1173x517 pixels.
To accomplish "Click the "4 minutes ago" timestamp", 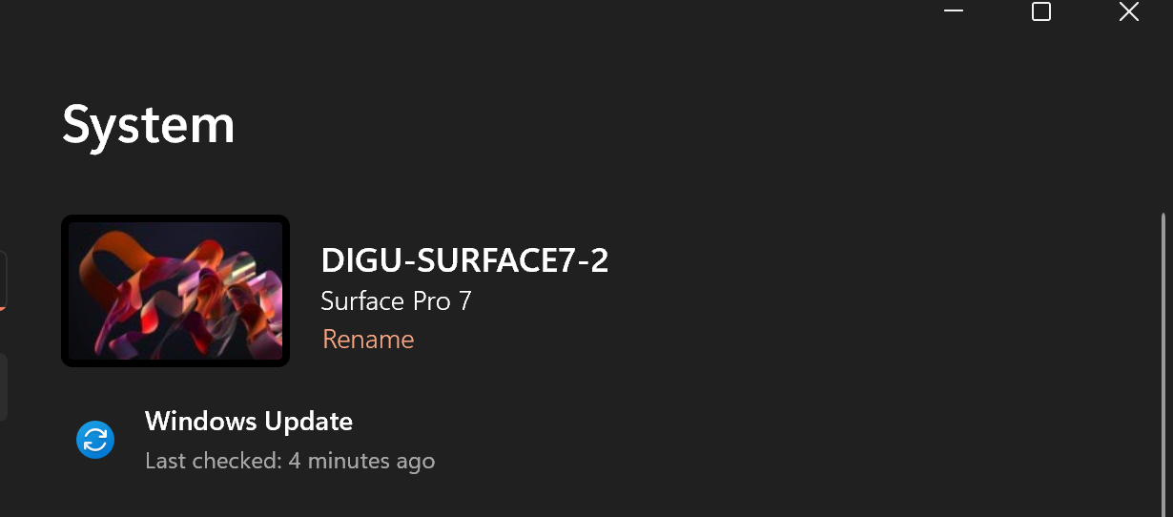I will (362, 462).
